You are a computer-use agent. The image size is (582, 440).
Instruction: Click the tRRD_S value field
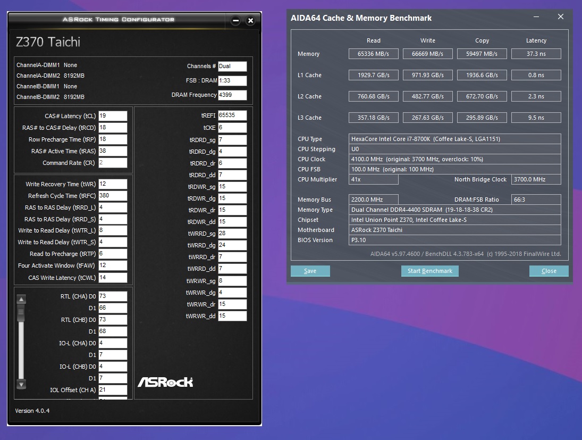(113, 219)
